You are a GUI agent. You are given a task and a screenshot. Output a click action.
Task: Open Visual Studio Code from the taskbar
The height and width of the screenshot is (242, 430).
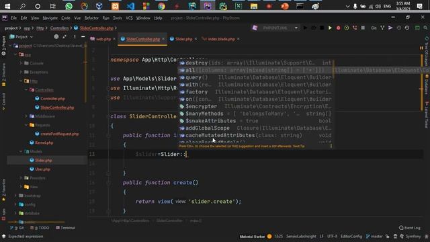pyautogui.click(x=130, y=6)
